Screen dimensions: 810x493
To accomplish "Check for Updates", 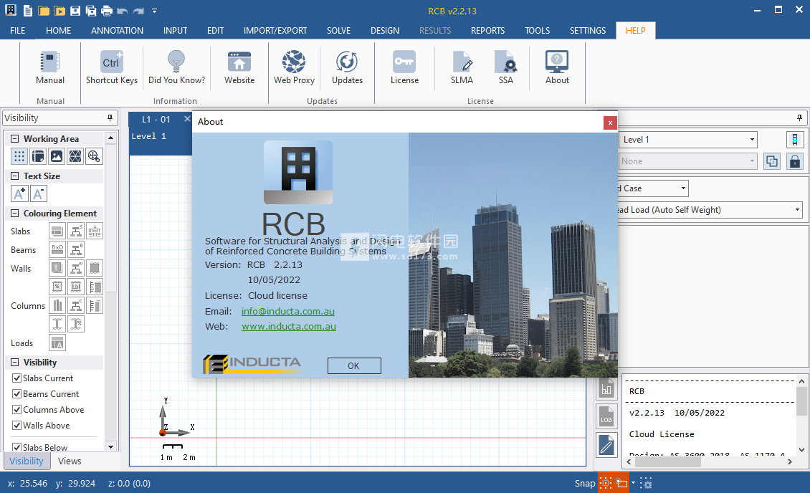I will (x=347, y=67).
